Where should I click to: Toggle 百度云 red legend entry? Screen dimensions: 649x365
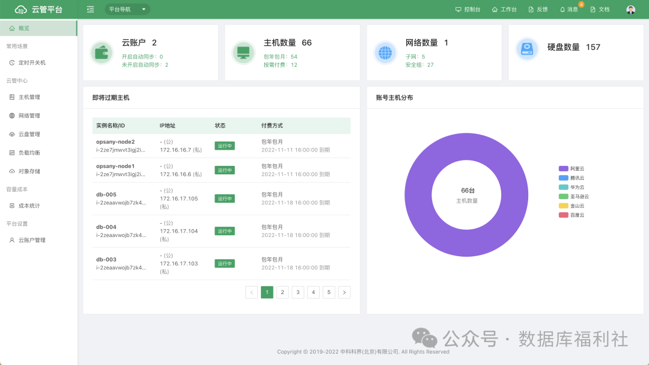pyautogui.click(x=571, y=215)
